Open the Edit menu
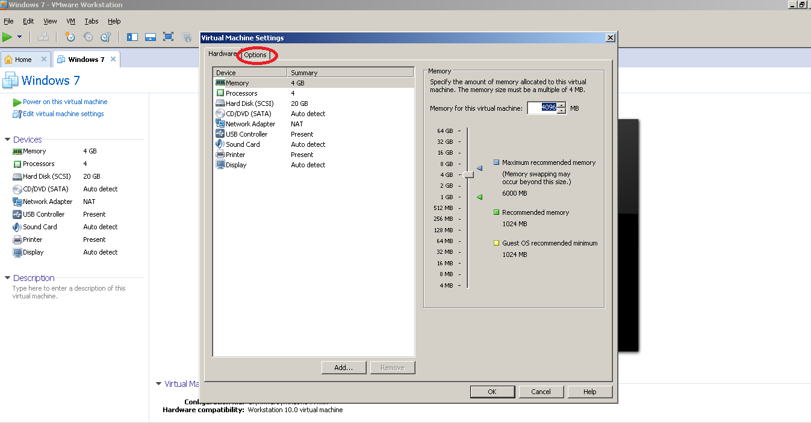The width and height of the screenshot is (811, 423). (28, 21)
